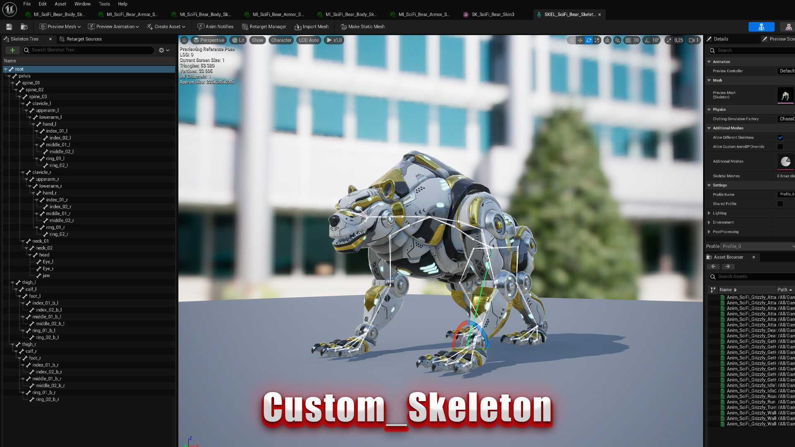795x447 pixels.
Task: Collapse the Animation details section
Action: [x=709, y=62]
